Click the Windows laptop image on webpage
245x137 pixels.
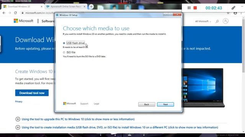click(203, 88)
